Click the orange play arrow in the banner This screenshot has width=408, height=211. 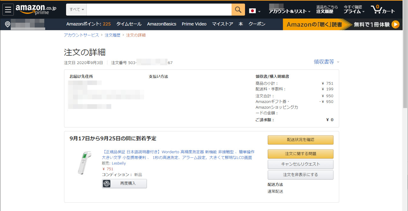tap(395, 24)
